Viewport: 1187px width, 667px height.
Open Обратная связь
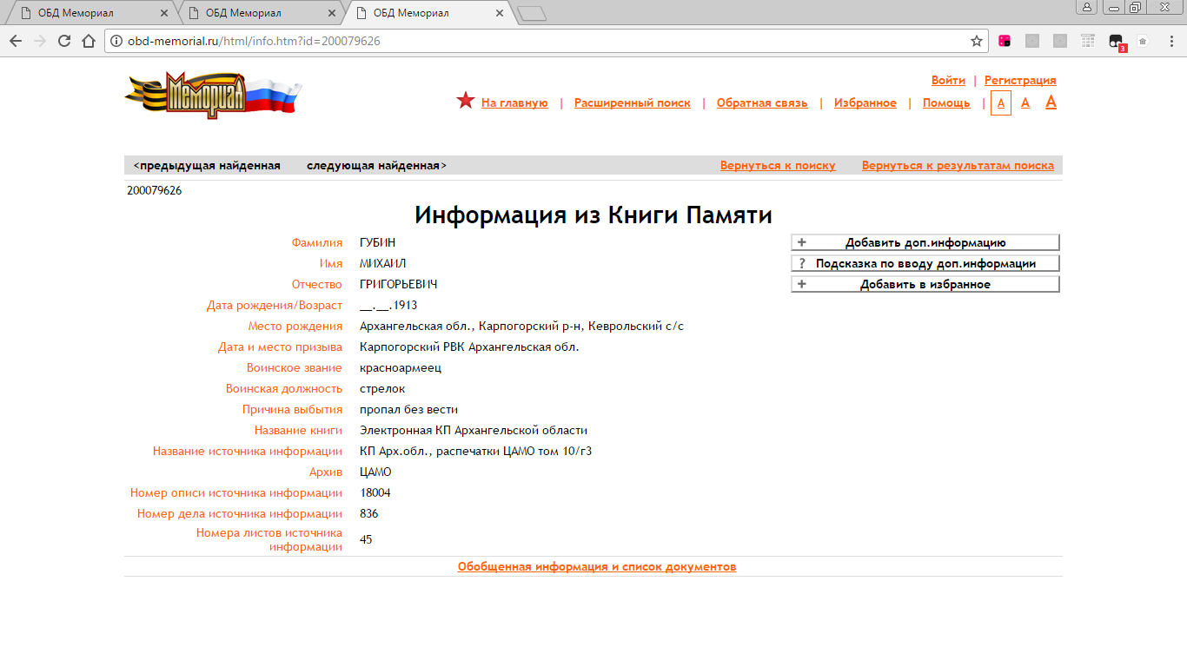[x=762, y=102]
